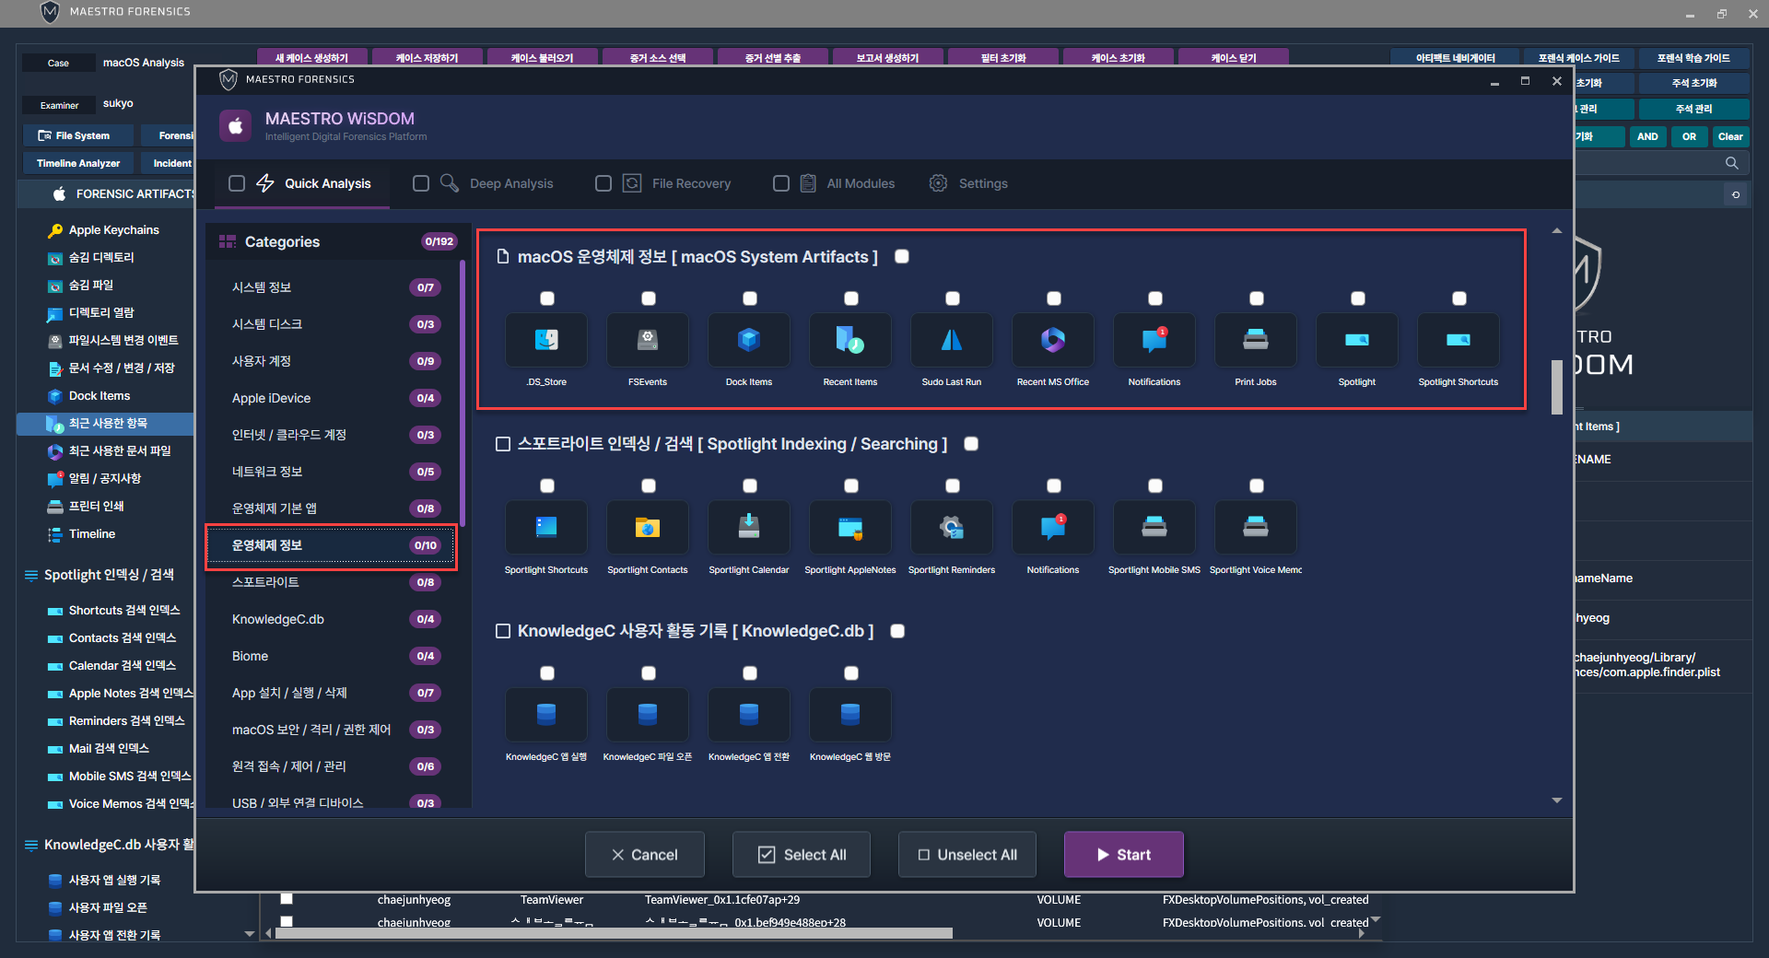Viewport: 1769px width, 958px height.
Task: Open the Sudo Last Run icon
Action: (952, 341)
